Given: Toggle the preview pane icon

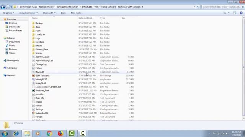Looking at the screenshot, I should (235, 13).
